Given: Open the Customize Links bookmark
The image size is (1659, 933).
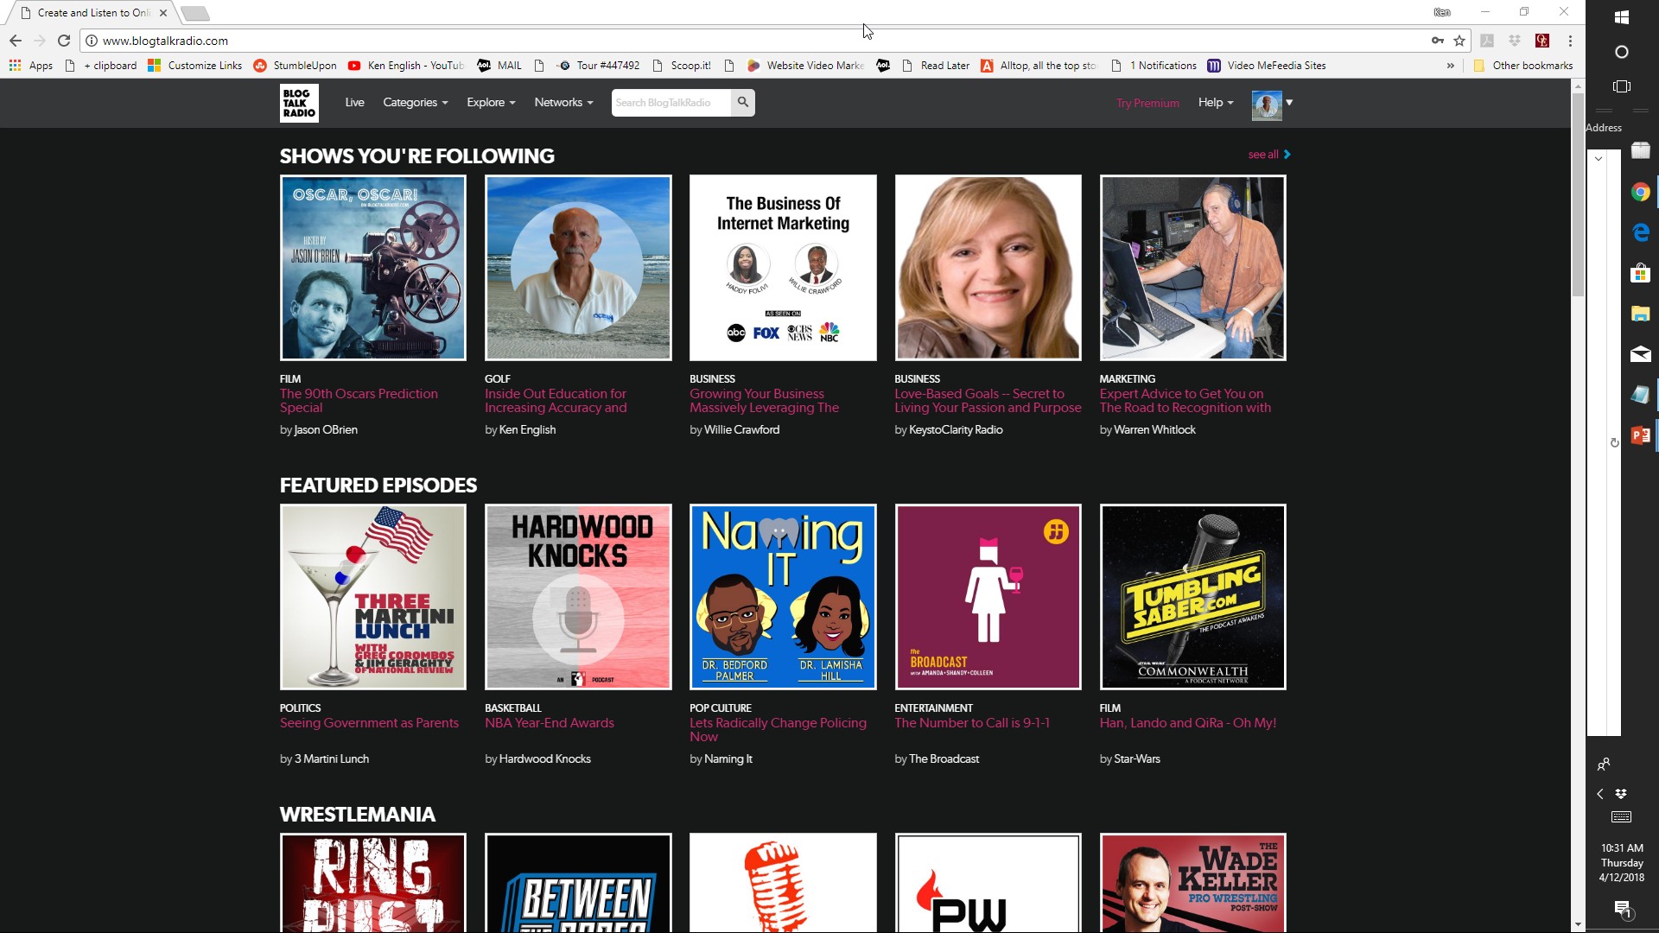Looking at the screenshot, I should [x=195, y=66].
